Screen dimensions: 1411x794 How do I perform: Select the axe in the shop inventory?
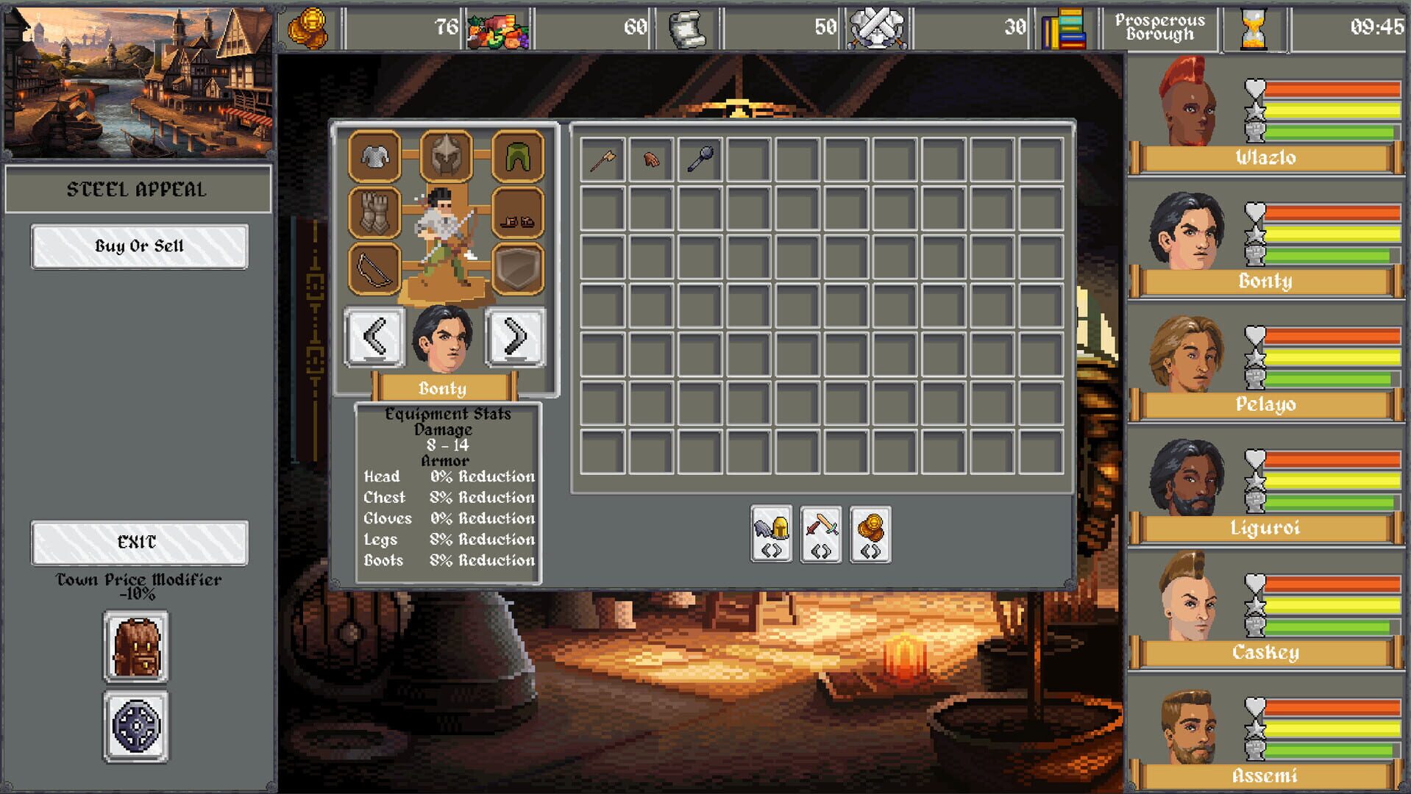tap(603, 157)
